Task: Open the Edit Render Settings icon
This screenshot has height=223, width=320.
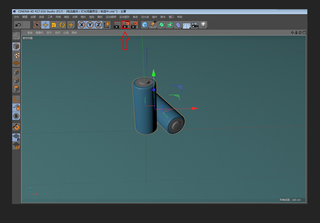Action: click(x=134, y=25)
